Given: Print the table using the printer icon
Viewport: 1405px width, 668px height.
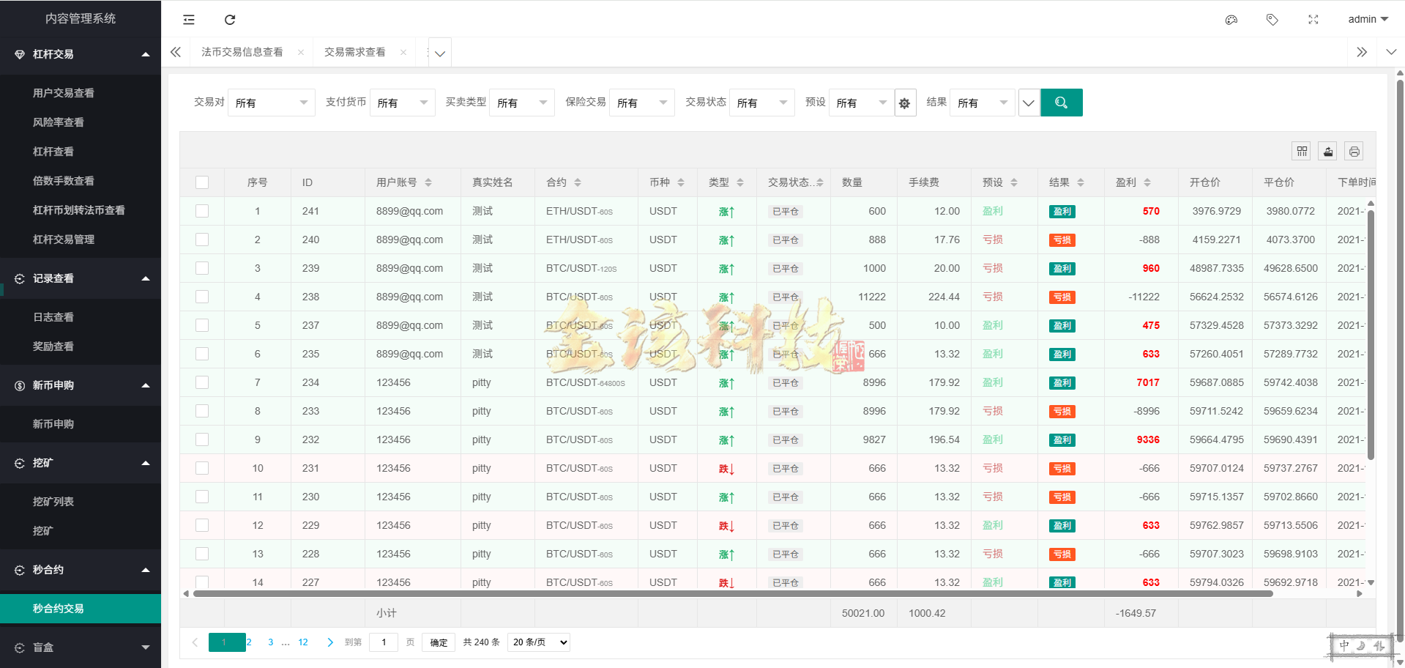Looking at the screenshot, I should point(1354,151).
